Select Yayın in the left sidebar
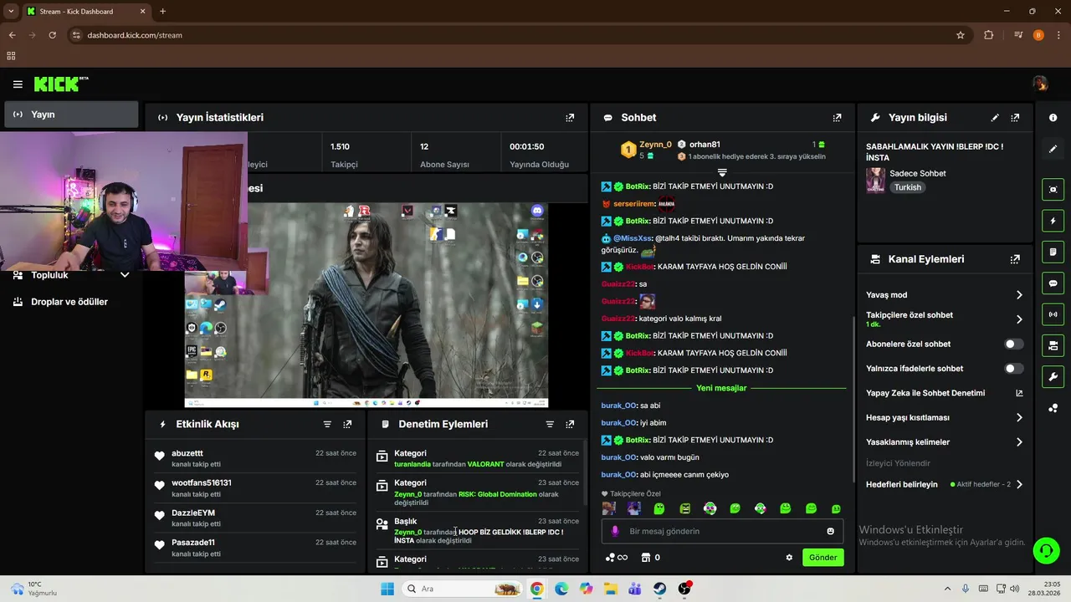The height and width of the screenshot is (602, 1071). [71, 115]
